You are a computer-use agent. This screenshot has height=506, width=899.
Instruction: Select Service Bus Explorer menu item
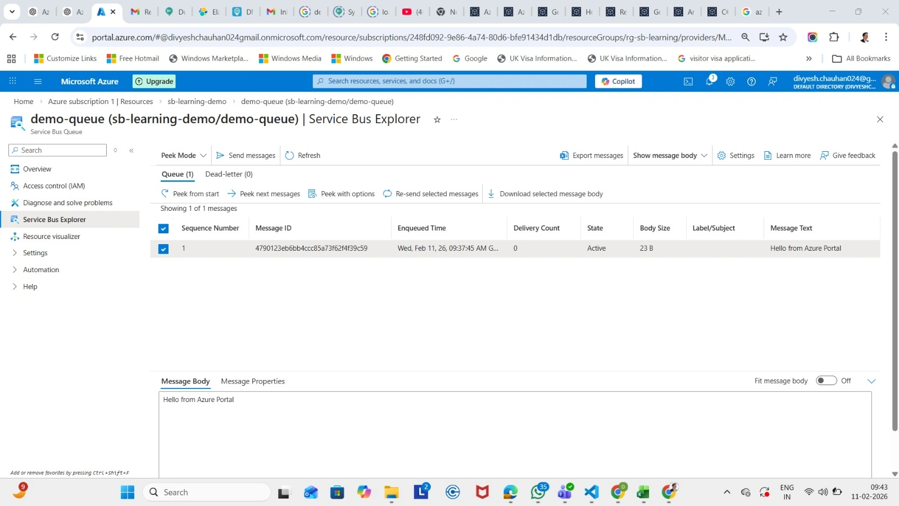(x=70, y=220)
